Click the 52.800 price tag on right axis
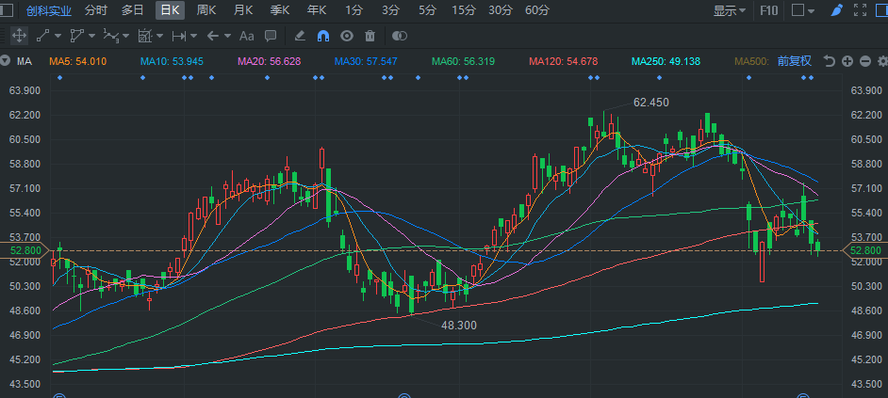888x398 pixels. point(865,250)
